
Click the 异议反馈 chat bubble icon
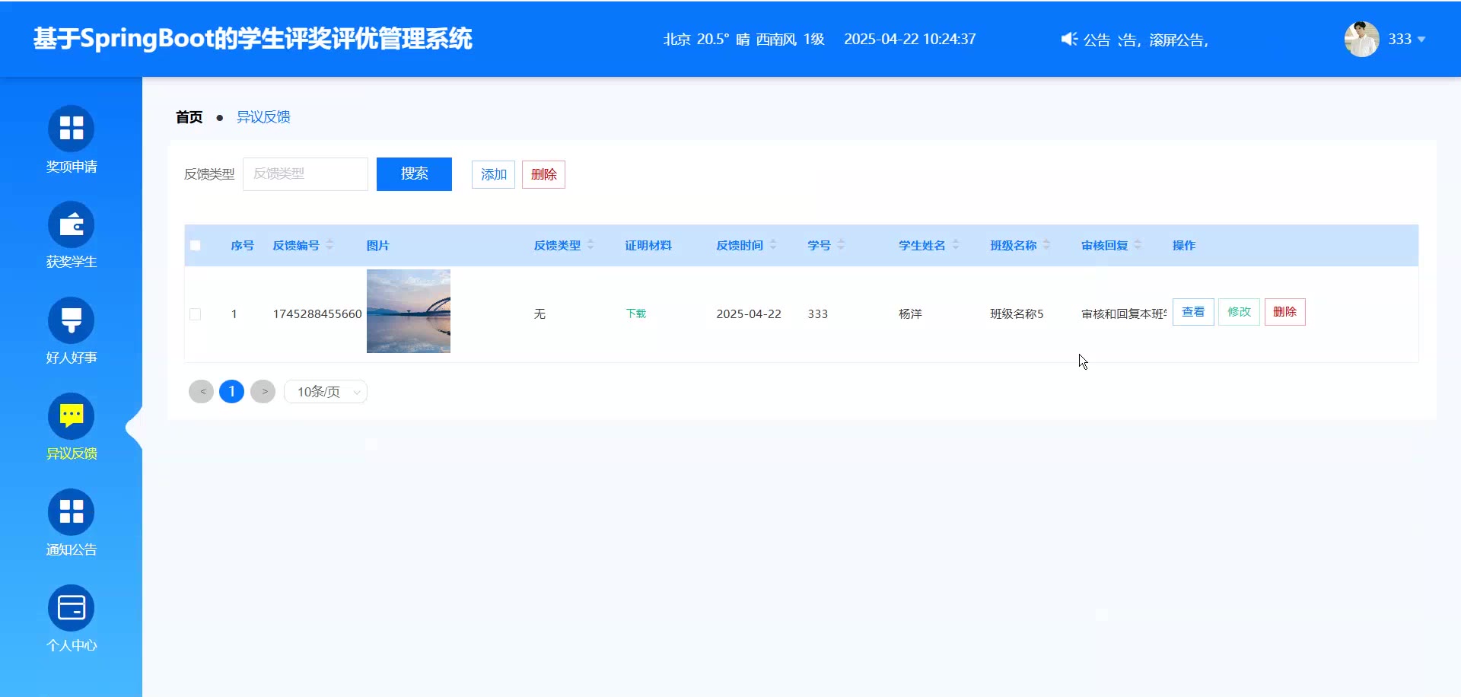72,415
